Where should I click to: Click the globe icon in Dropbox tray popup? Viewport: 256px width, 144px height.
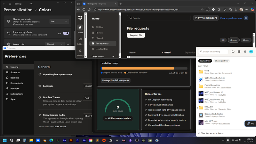239,52
